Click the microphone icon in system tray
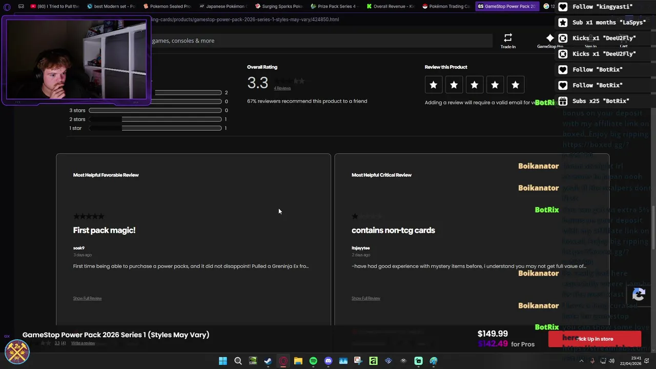 (592, 361)
